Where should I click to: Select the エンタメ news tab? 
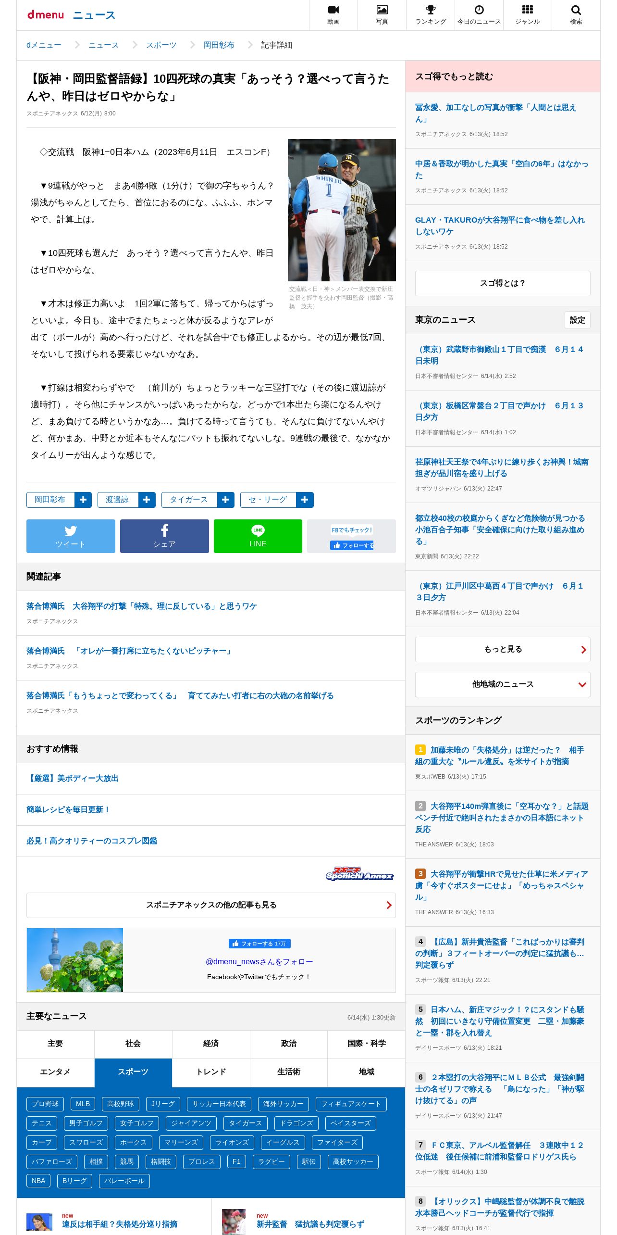[55, 1072]
